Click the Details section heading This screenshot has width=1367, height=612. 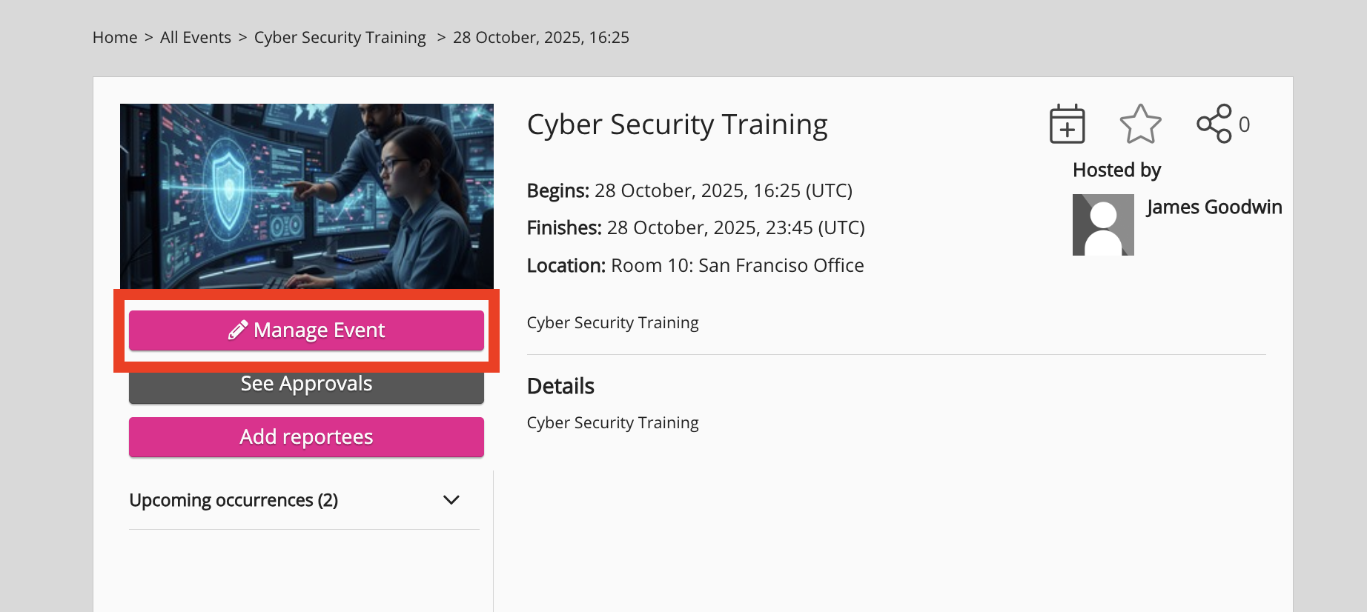560,386
